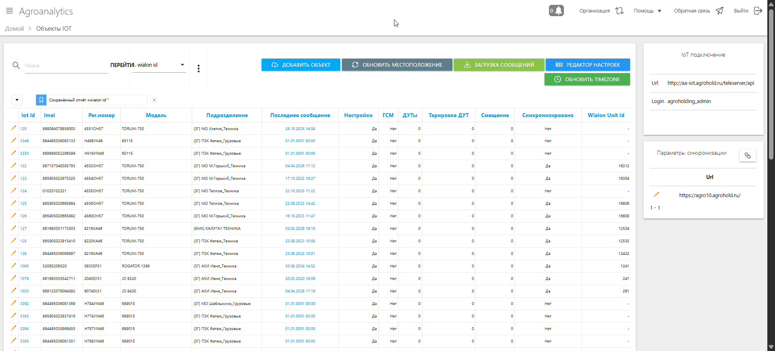This screenshot has width=775, height=351.
Task: Remove the saved report wialon id filter
Action: (154, 100)
